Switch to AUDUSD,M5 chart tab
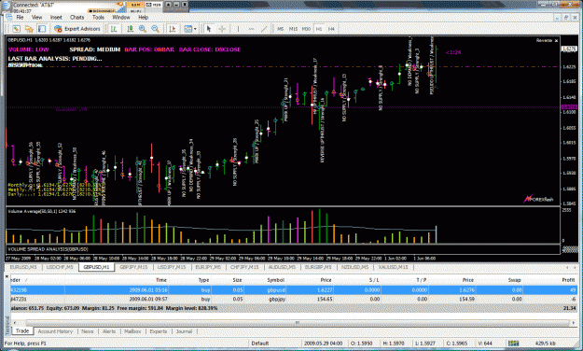 click(282, 267)
